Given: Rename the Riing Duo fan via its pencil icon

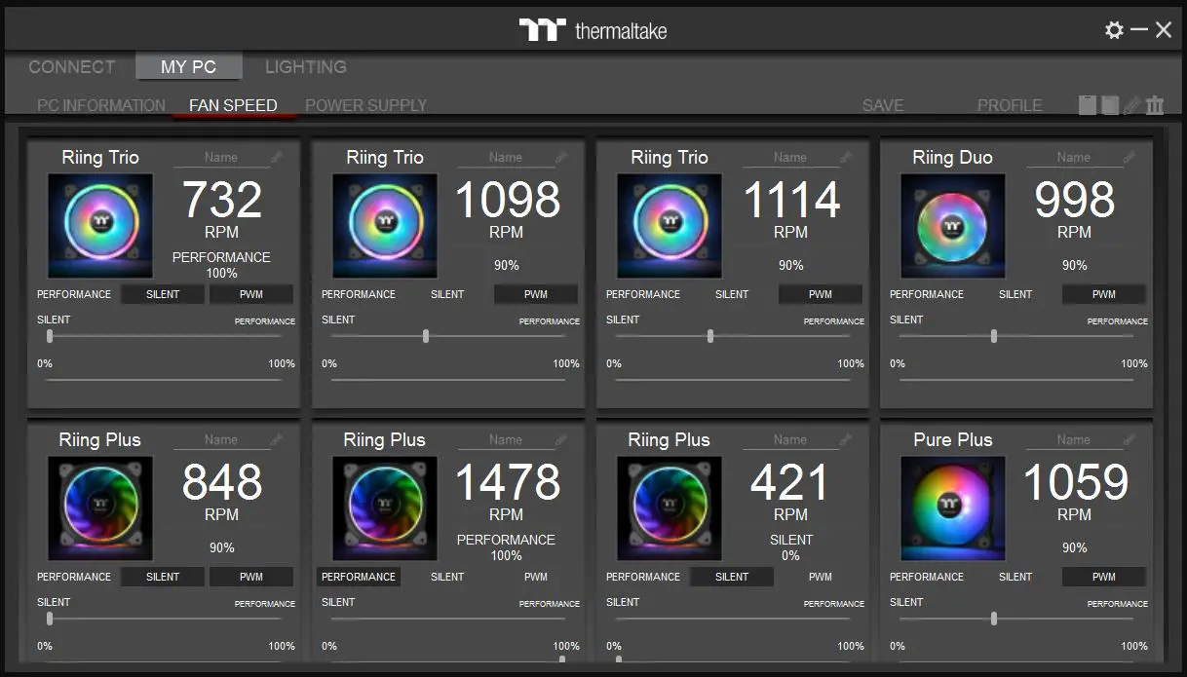Looking at the screenshot, I should [x=1129, y=156].
